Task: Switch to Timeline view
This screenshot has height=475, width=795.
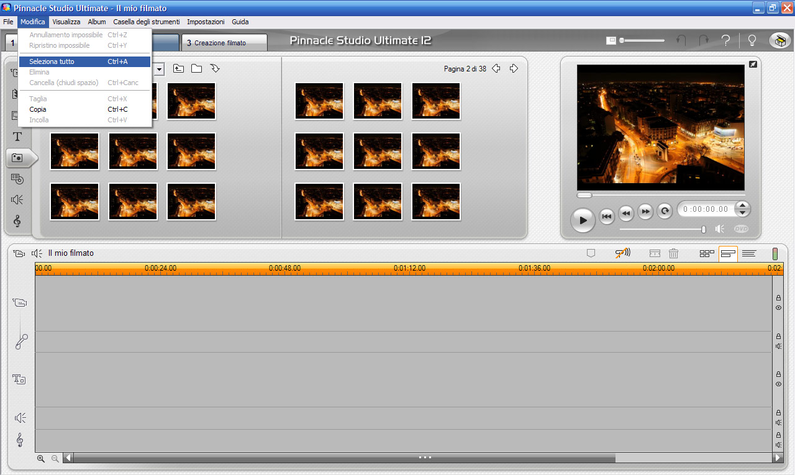Action: pyautogui.click(x=728, y=253)
